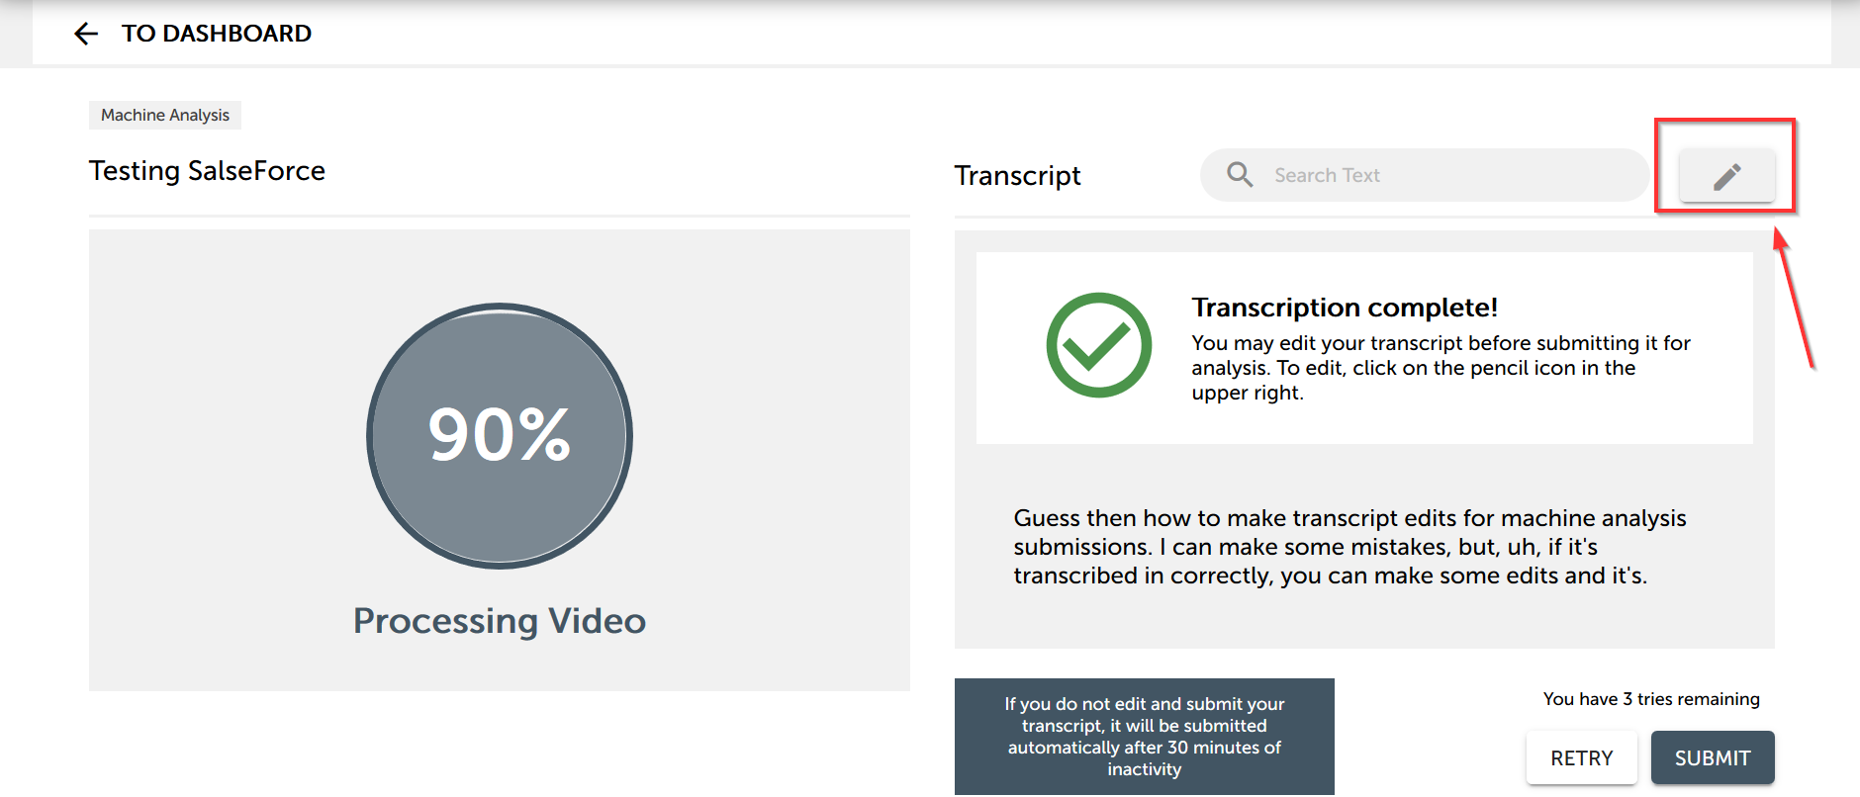This screenshot has width=1860, height=797.
Task: Click the 90% progress circle
Action: click(x=500, y=435)
